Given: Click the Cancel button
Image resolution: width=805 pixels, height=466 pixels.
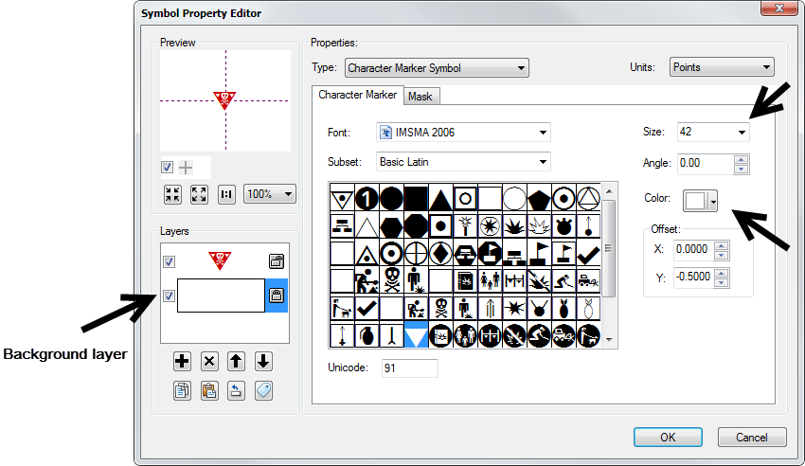Looking at the screenshot, I should tap(752, 438).
